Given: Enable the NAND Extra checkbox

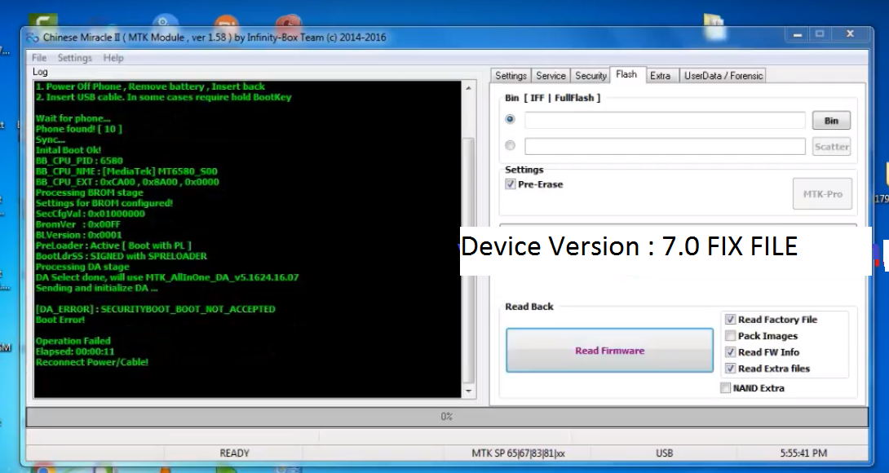Looking at the screenshot, I should tap(725, 388).
